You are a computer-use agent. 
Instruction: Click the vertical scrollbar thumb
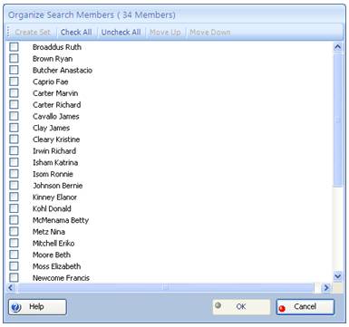pyautogui.click(x=337, y=120)
